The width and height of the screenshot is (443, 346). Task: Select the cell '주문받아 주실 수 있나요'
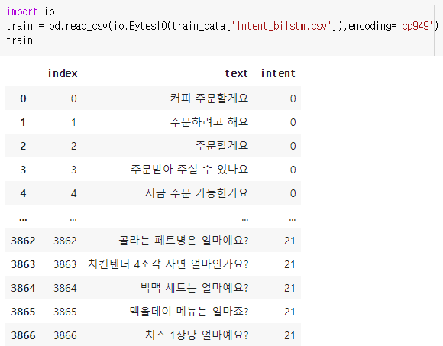(x=189, y=170)
